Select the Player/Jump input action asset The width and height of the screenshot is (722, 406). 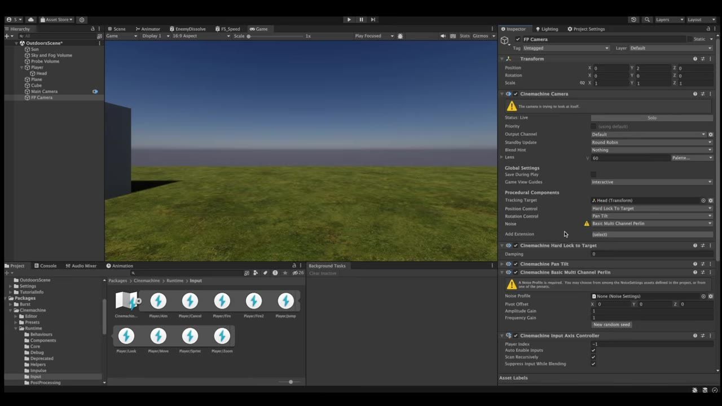point(286,305)
